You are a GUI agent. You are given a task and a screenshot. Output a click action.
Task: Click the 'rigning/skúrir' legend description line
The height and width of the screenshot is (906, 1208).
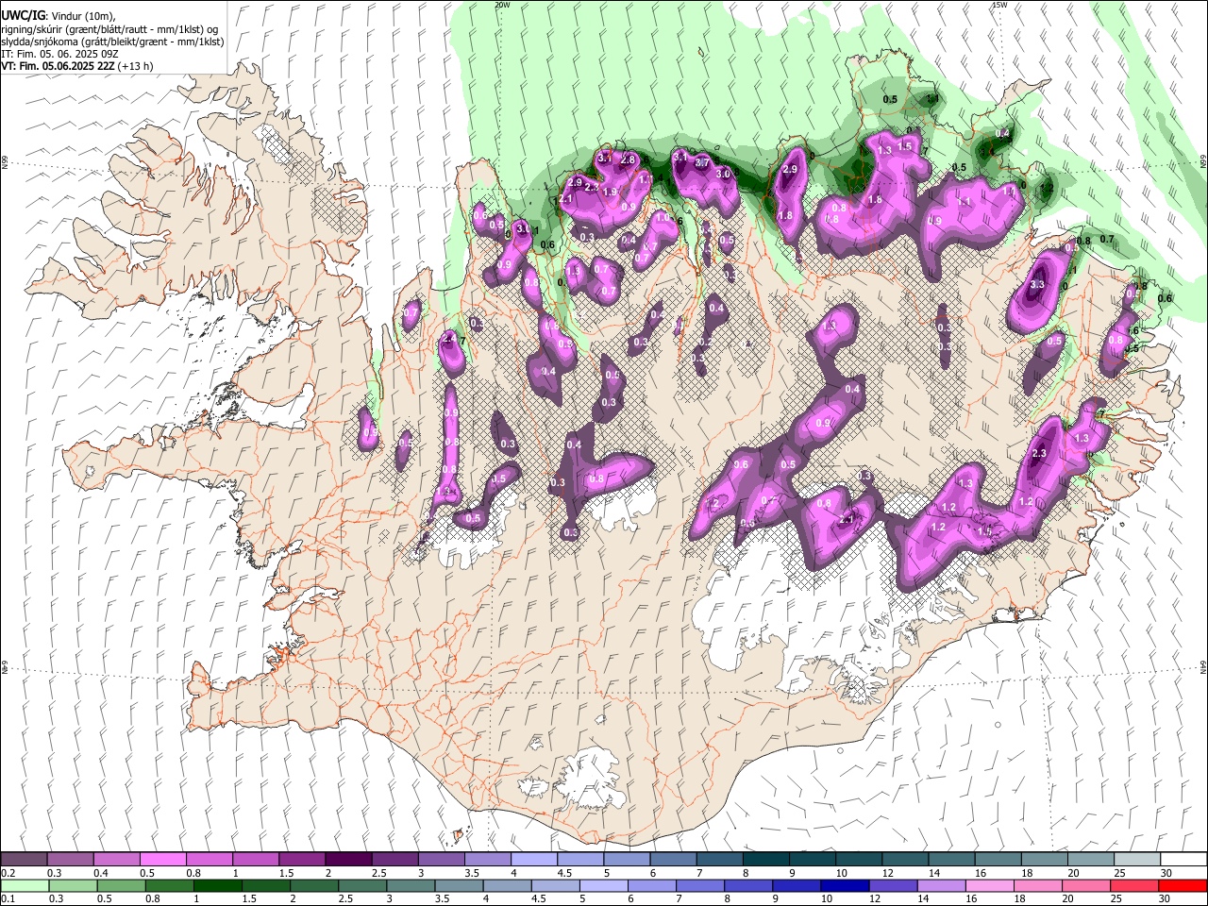coord(109,29)
